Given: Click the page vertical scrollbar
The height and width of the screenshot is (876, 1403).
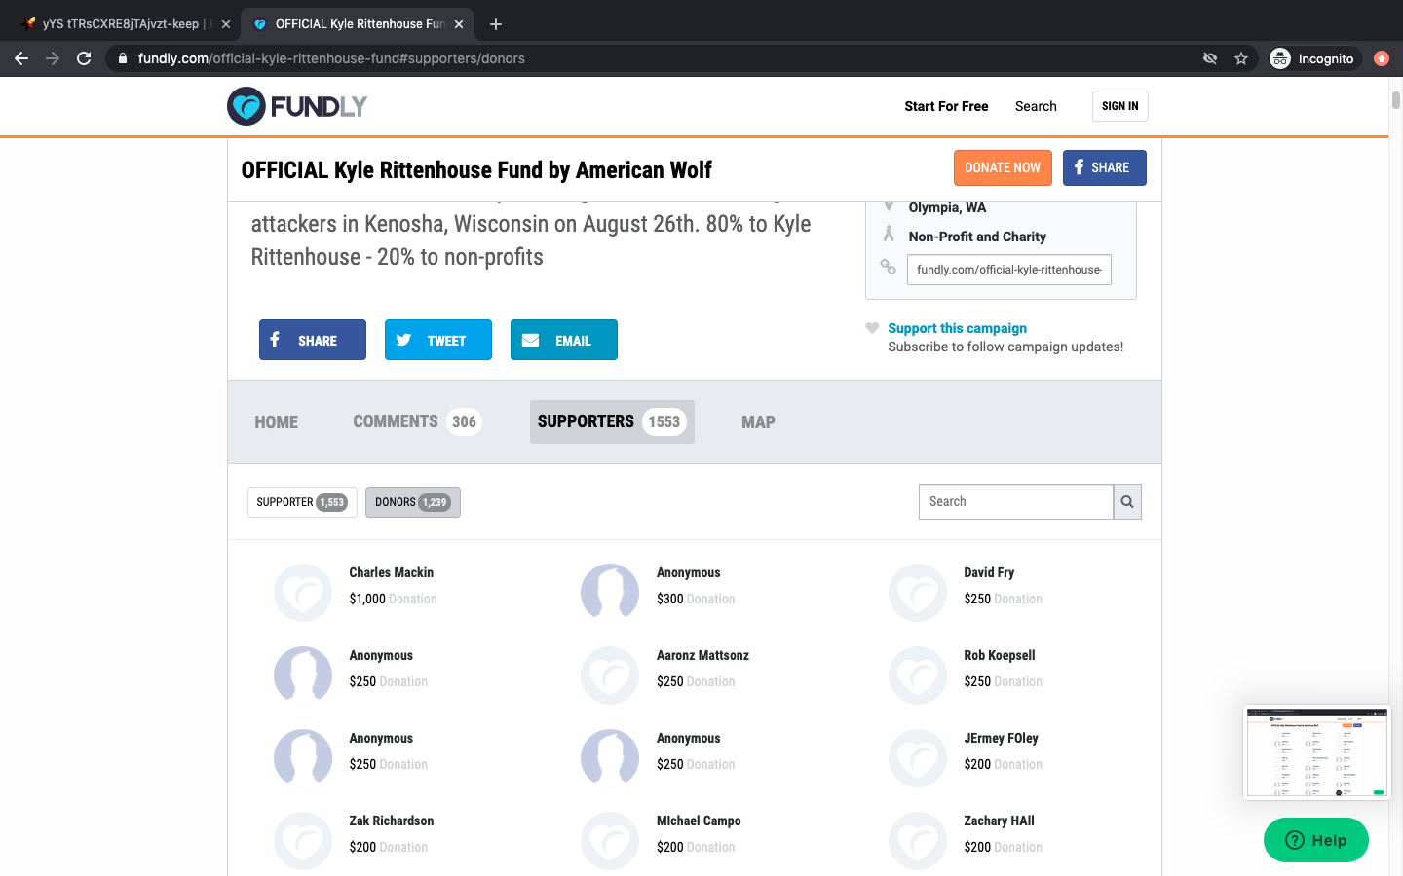Looking at the screenshot, I should pyautogui.click(x=1395, y=100).
